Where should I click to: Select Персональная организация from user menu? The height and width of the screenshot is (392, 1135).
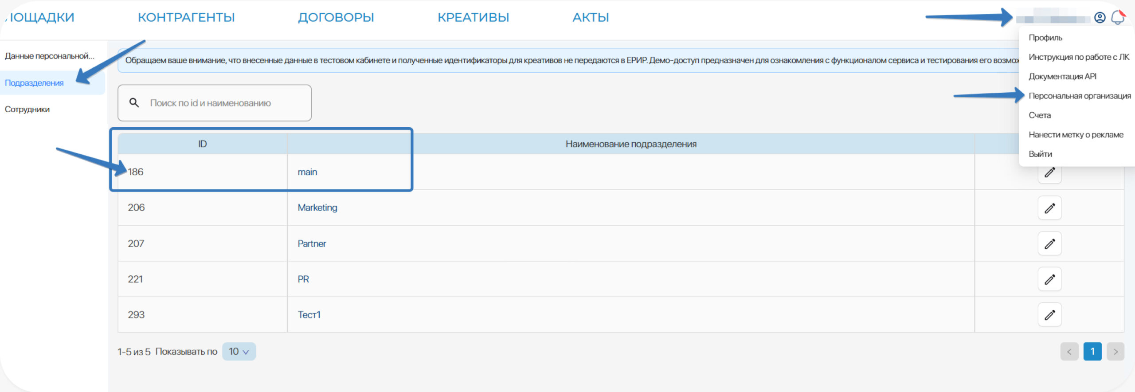(x=1079, y=96)
